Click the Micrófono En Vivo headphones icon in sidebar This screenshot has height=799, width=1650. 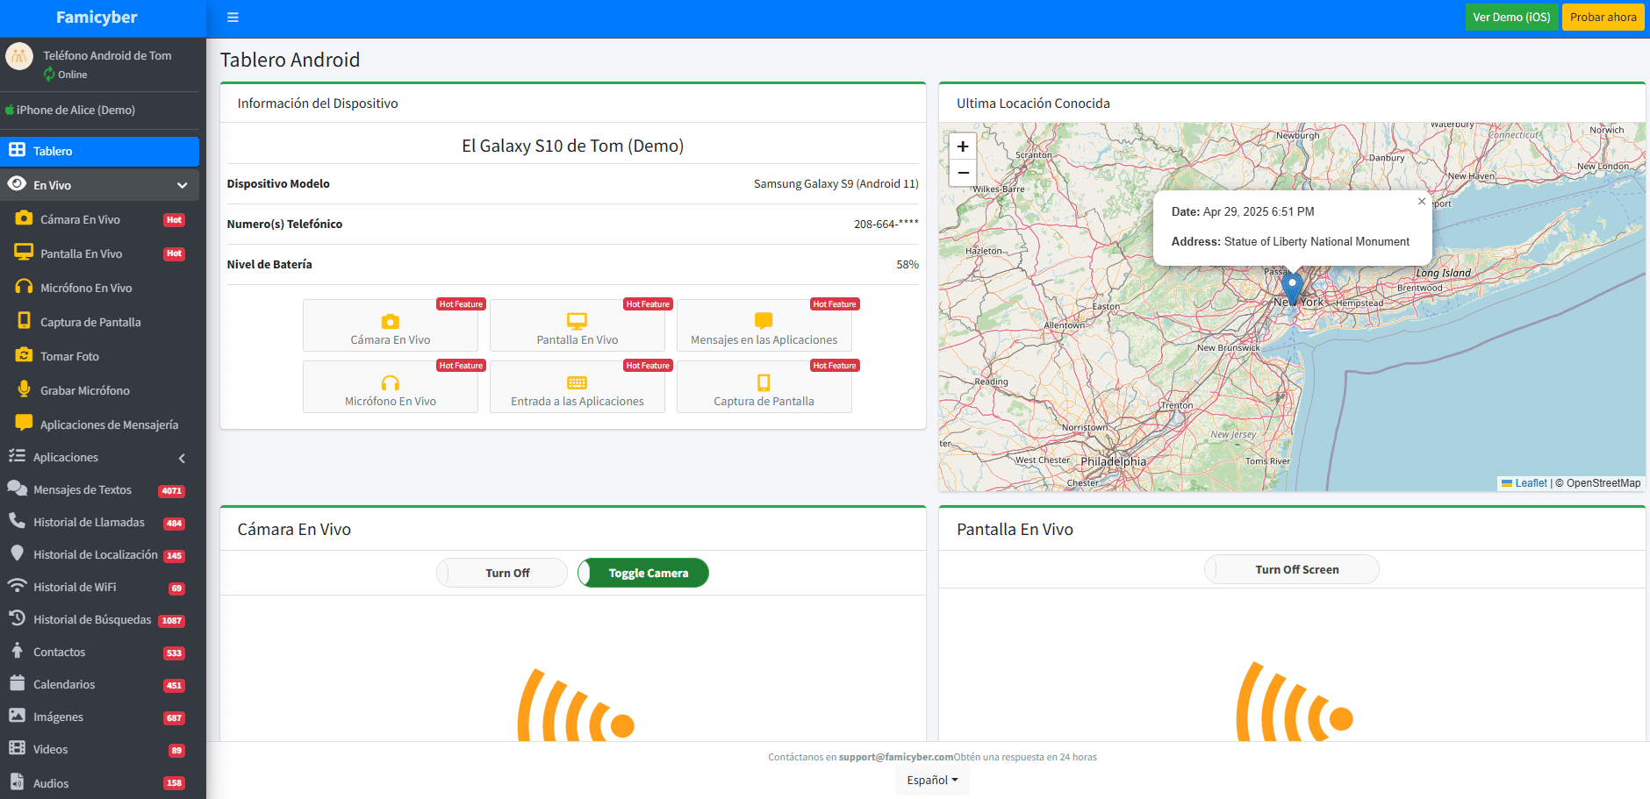pyautogui.click(x=24, y=287)
